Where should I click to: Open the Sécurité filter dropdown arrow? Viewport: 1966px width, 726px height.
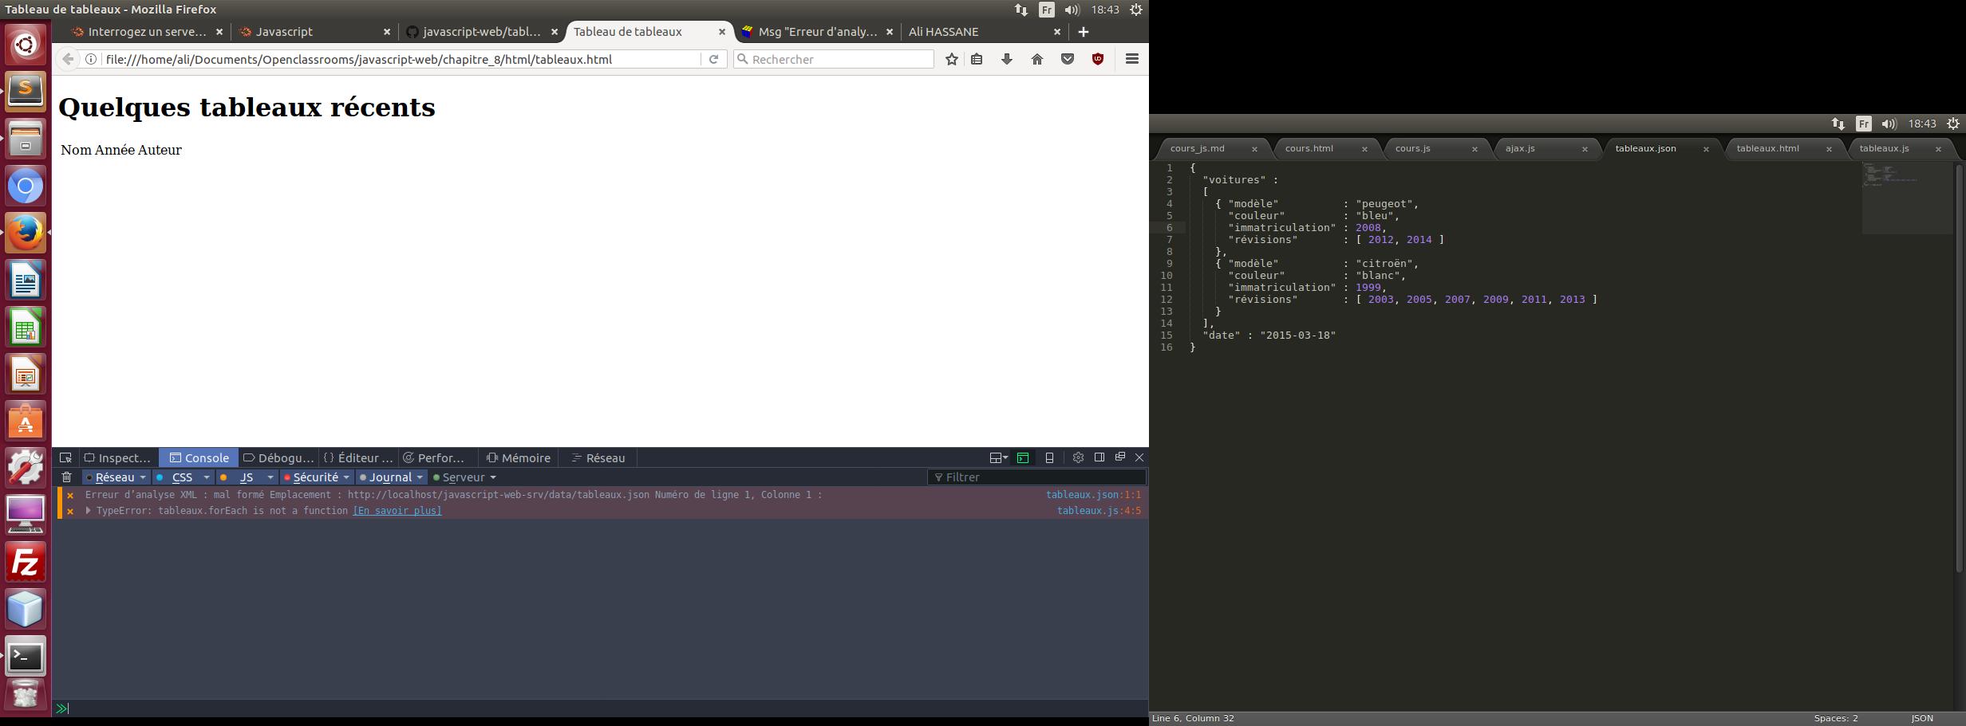click(x=346, y=477)
